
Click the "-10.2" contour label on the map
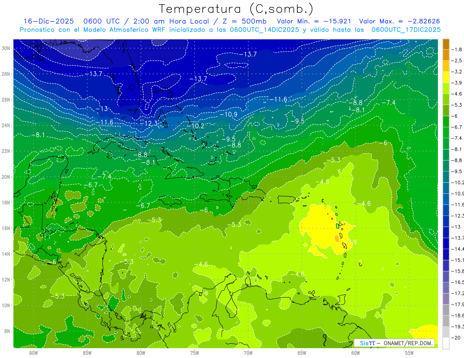pyautogui.click(x=195, y=126)
